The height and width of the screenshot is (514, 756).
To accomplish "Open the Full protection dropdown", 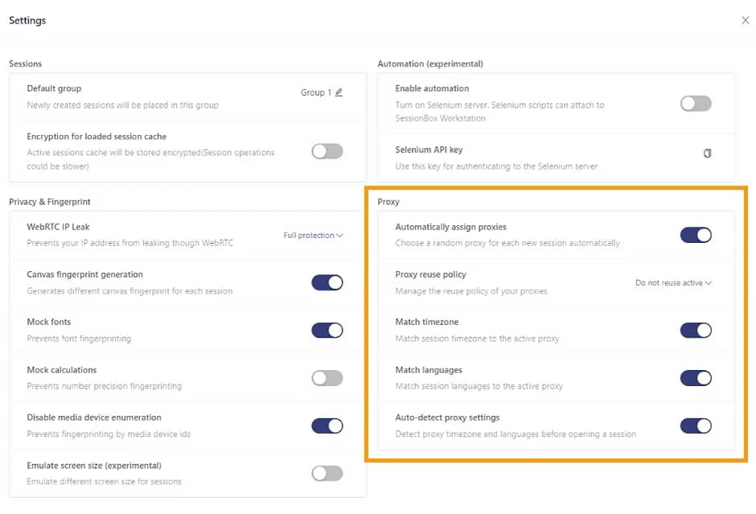I will (x=313, y=235).
